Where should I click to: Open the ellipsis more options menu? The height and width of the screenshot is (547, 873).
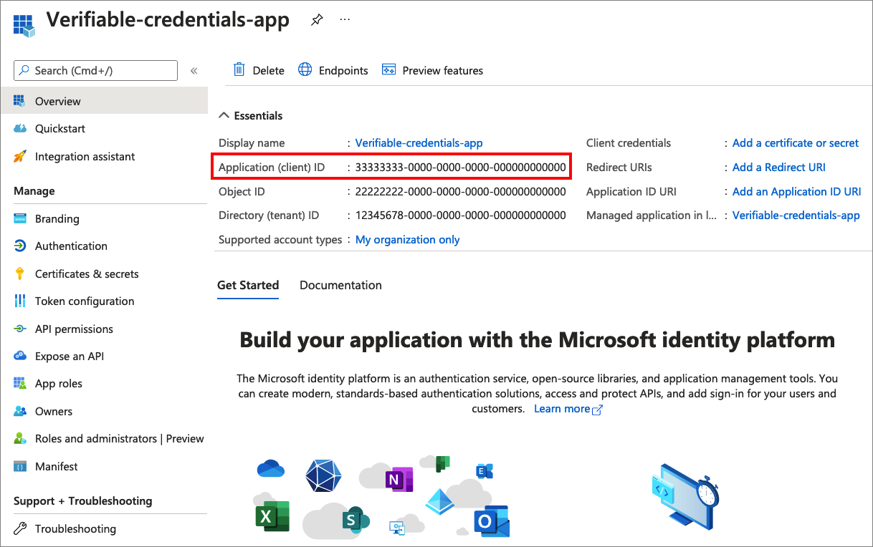[345, 20]
